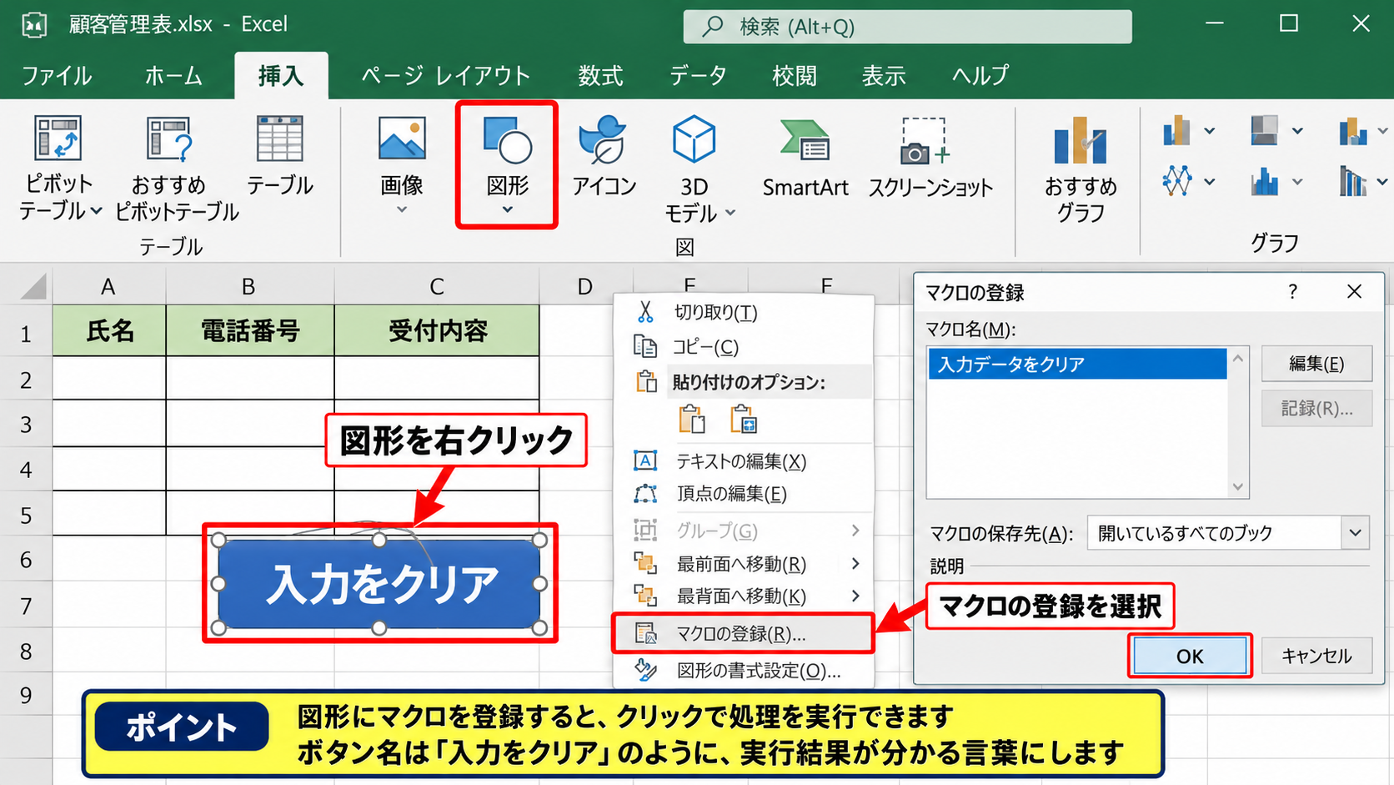This screenshot has height=785, width=1394.
Task: Open the ファイル tab
Action: (57, 76)
